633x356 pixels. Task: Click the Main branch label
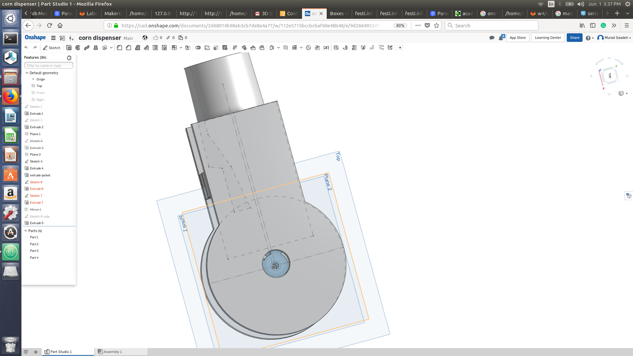[x=128, y=39]
